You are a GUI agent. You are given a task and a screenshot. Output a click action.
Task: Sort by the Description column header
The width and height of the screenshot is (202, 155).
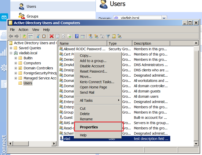[x=151, y=43]
